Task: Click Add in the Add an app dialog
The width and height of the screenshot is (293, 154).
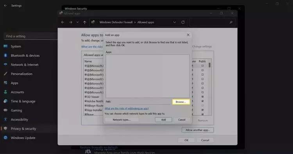Action: (x=163, y=120)
